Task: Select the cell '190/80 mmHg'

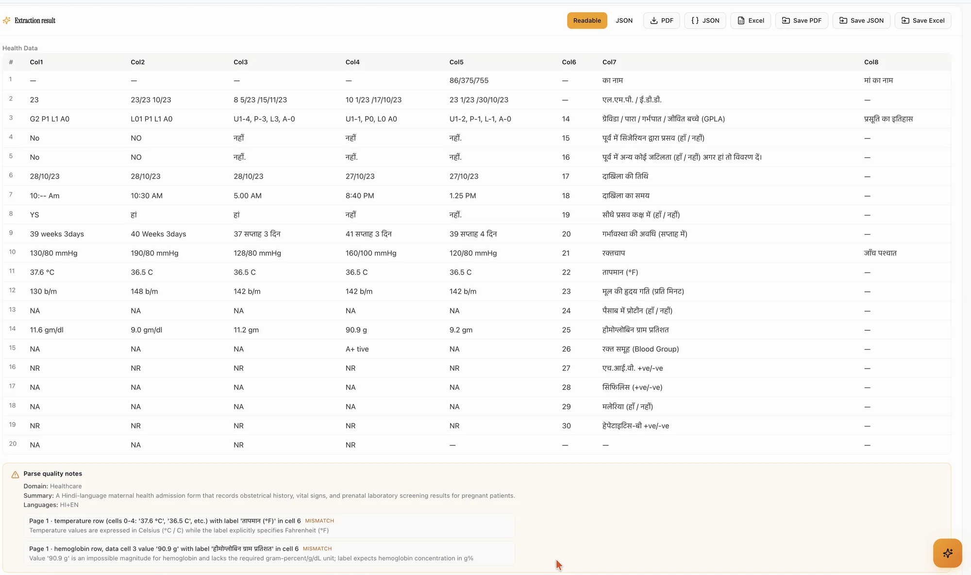Action: click(x=154, y=254)
